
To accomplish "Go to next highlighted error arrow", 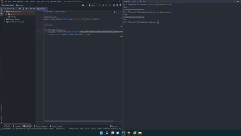I will 120,12.
